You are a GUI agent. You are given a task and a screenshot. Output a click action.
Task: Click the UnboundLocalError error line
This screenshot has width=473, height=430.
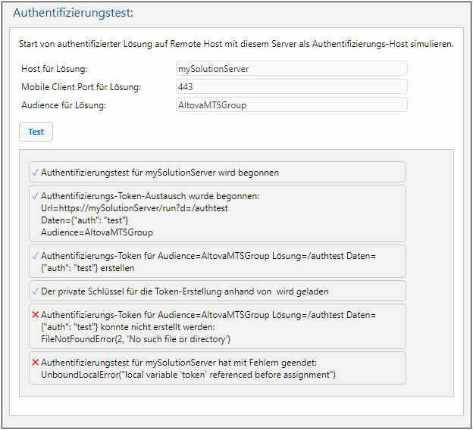tap(188, 375)
